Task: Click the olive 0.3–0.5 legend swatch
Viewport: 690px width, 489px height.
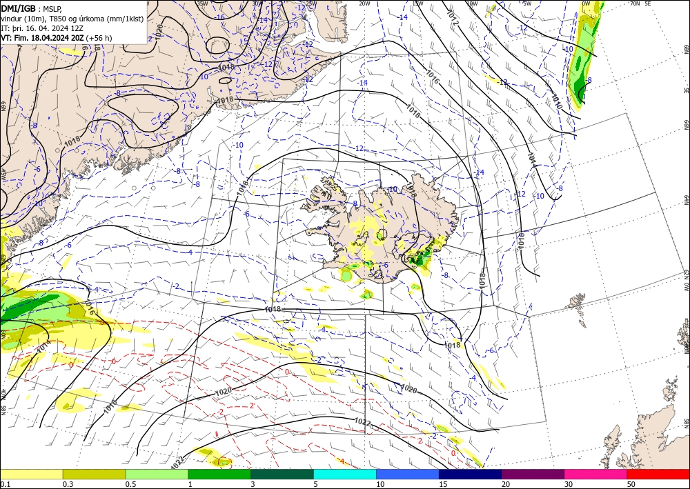Action: pyautogui.click(x=94, y=474)
